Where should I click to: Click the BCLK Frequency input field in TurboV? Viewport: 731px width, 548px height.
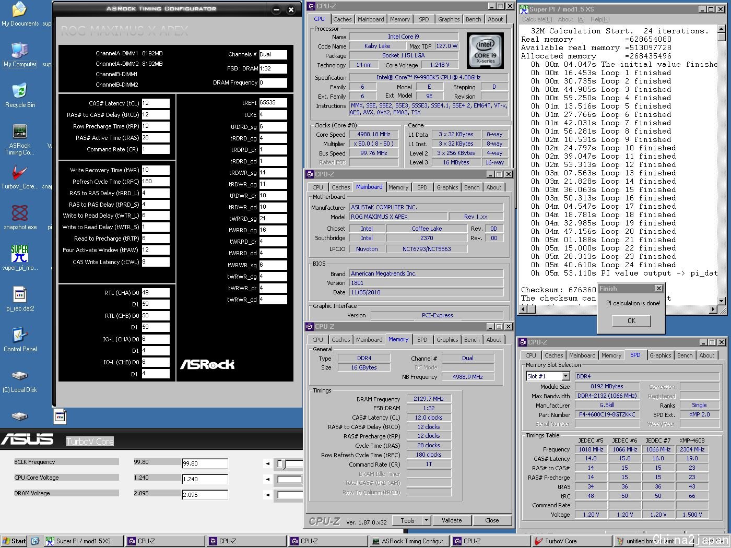click(x=205, y=463)
